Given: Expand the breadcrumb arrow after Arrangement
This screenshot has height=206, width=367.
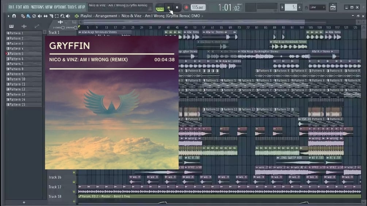Looking at the screenshot, I should [119, 16].
